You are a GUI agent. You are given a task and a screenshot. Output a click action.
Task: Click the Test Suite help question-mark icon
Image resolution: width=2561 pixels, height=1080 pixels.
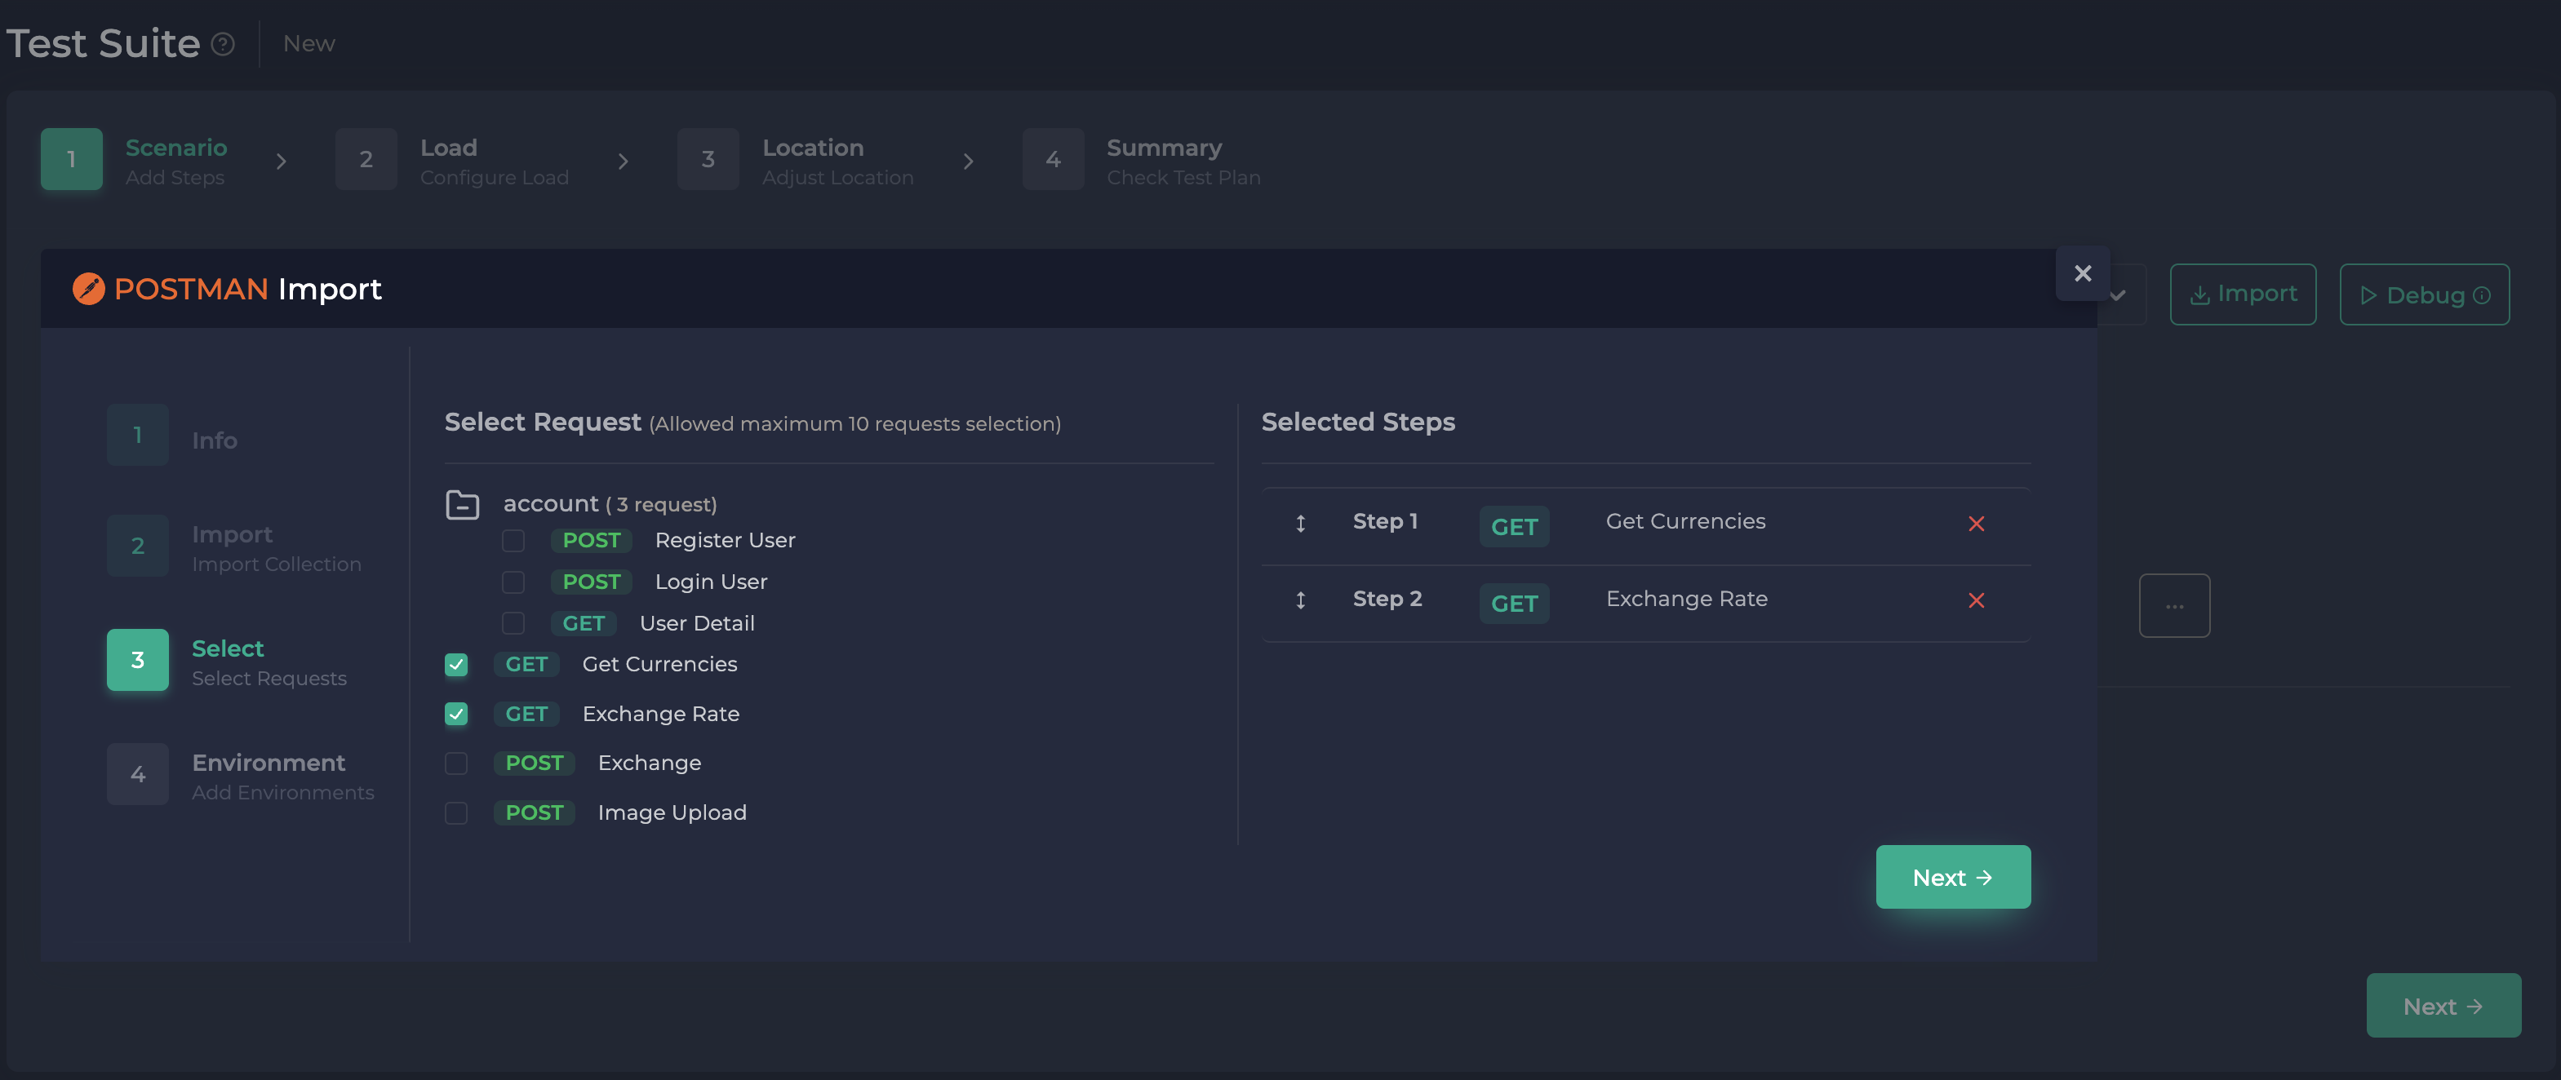tap(224, 44)
